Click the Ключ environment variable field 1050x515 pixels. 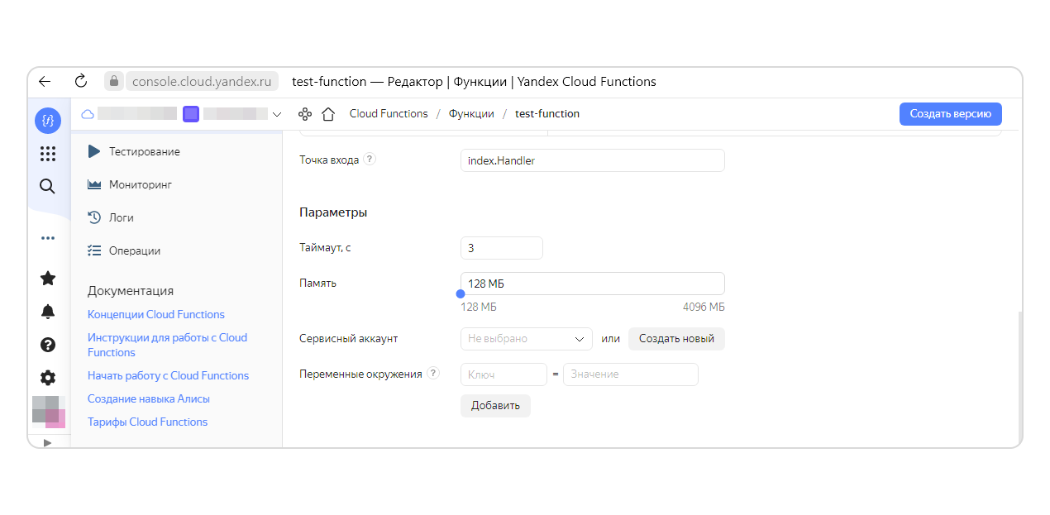[x=504, y=374]
